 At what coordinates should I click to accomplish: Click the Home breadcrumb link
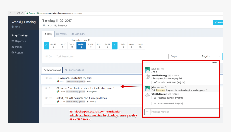[x=46, y=25]
